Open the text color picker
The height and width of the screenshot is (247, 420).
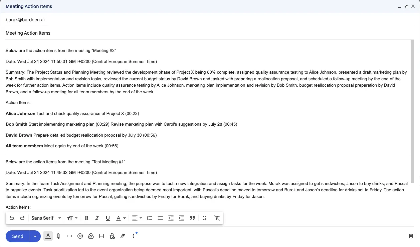tap(121, 218)
